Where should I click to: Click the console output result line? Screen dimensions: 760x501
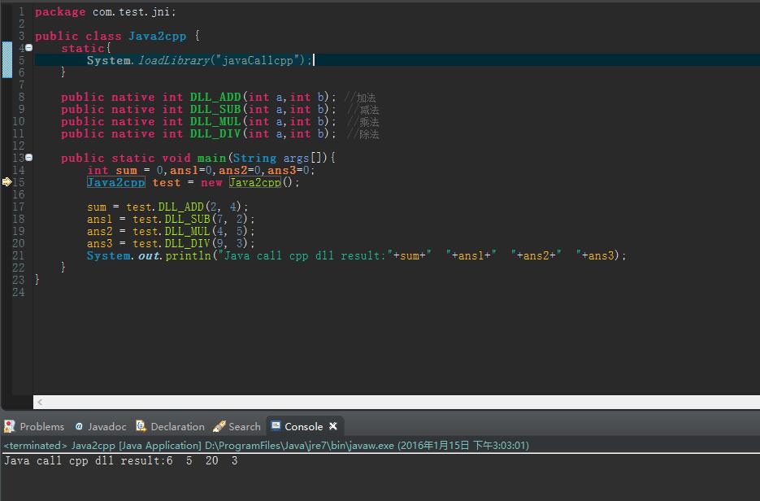coord(120,461)
